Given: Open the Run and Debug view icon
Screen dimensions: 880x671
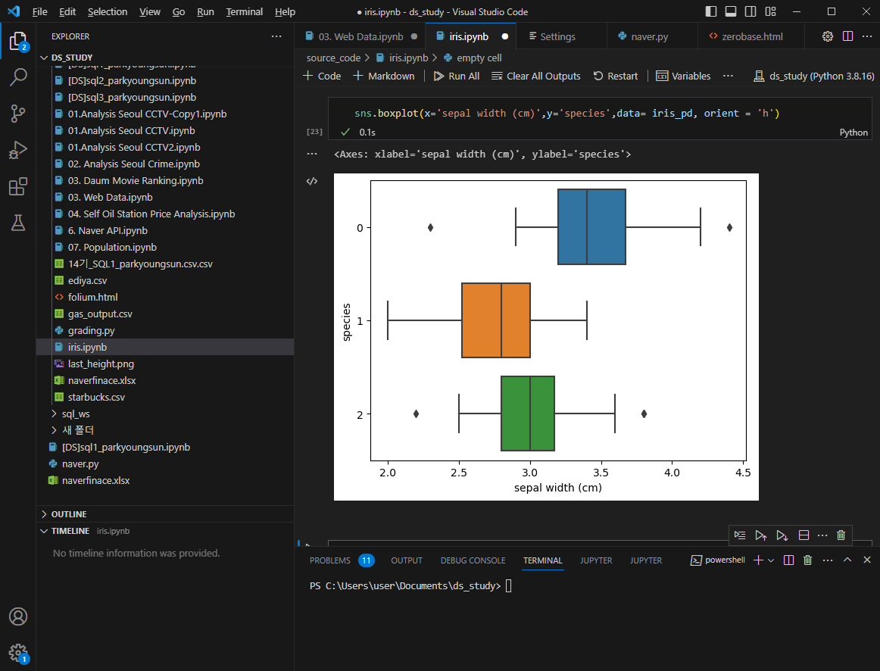Looking at the screenshot, I should click(x=18, y=150).
